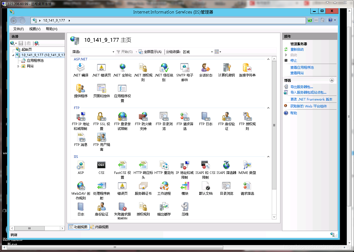This screenshot has height=252, width=354.
Task: Open the WebDAV 创作规则 feature
Action: coord(81,191)
